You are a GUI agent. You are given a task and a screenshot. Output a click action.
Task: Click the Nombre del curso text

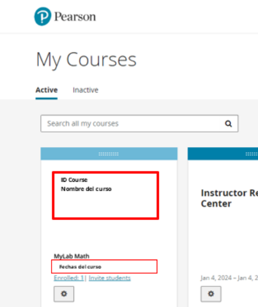(86, 189)
